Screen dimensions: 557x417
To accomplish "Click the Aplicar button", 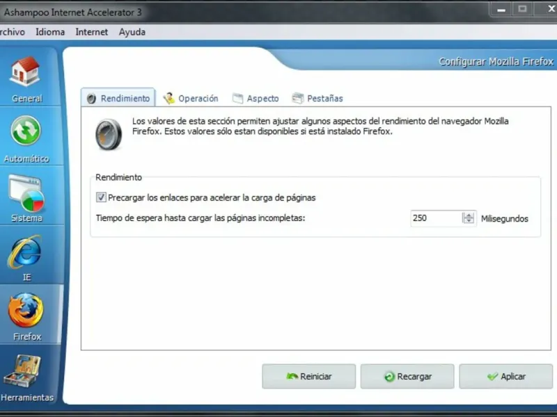I will 506,376.
